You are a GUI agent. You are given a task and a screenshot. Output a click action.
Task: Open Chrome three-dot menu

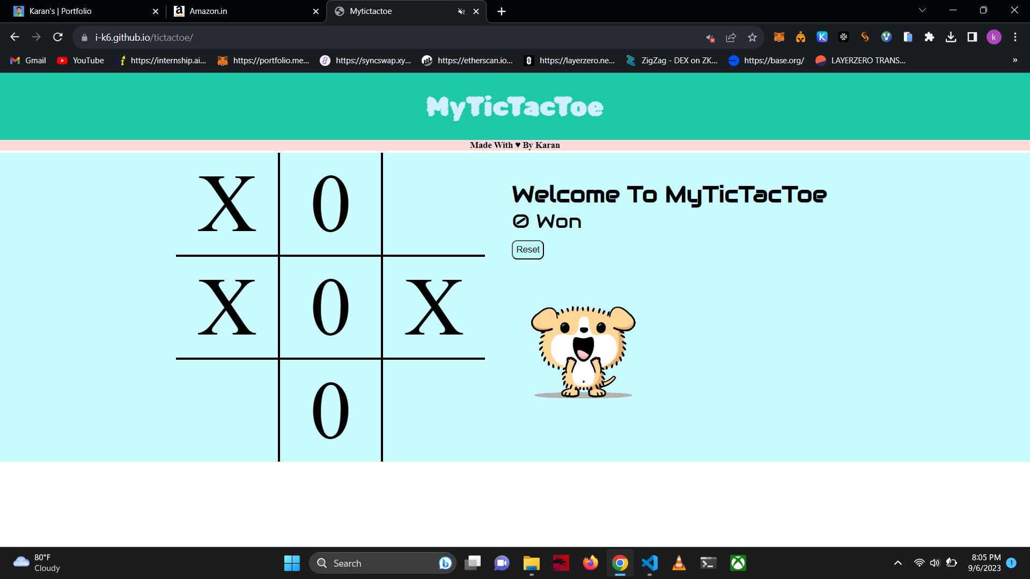coord(1015,37)
